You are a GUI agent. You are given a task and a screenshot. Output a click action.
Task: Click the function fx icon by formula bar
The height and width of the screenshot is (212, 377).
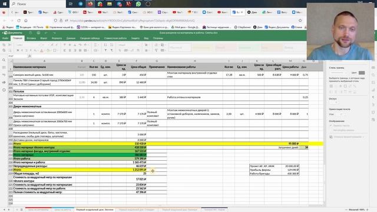click(x=29, y=56)
